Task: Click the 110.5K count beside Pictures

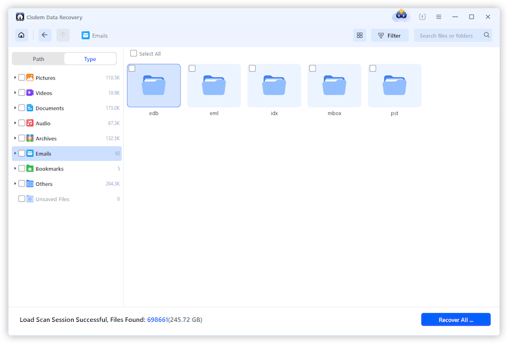Action: (x=113, y=77)
